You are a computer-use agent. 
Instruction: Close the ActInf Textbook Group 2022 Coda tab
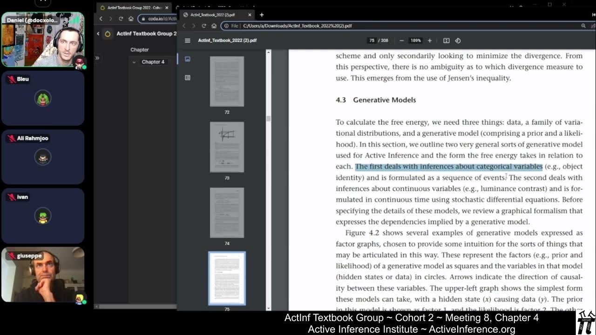click(x=166, y=7)
